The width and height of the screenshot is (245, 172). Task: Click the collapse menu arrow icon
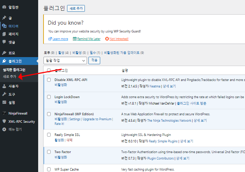[x=4, y=129]
